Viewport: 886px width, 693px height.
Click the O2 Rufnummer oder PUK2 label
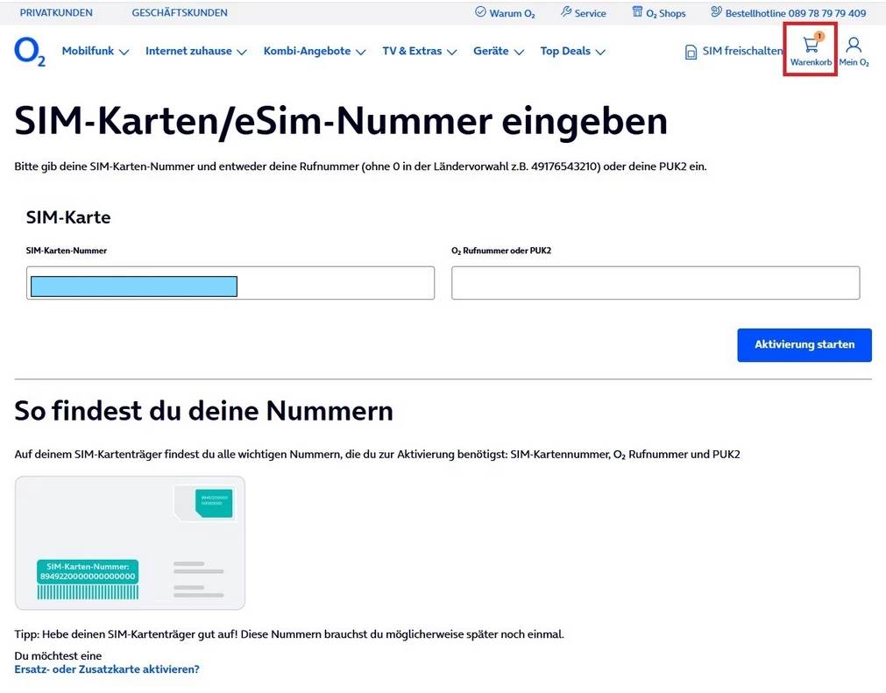[x=501, y=251]
